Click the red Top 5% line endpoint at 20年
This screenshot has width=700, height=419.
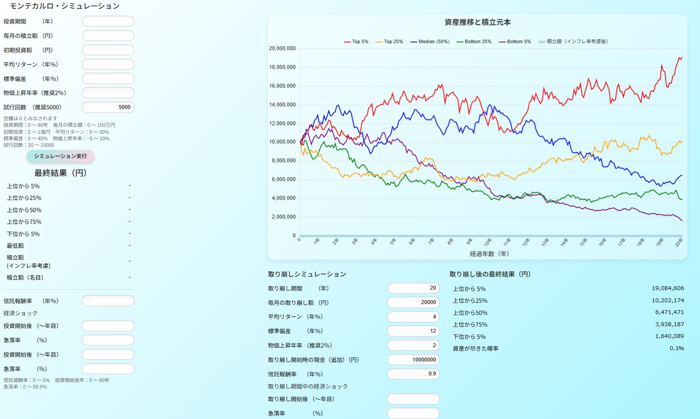tap(682, 57)
